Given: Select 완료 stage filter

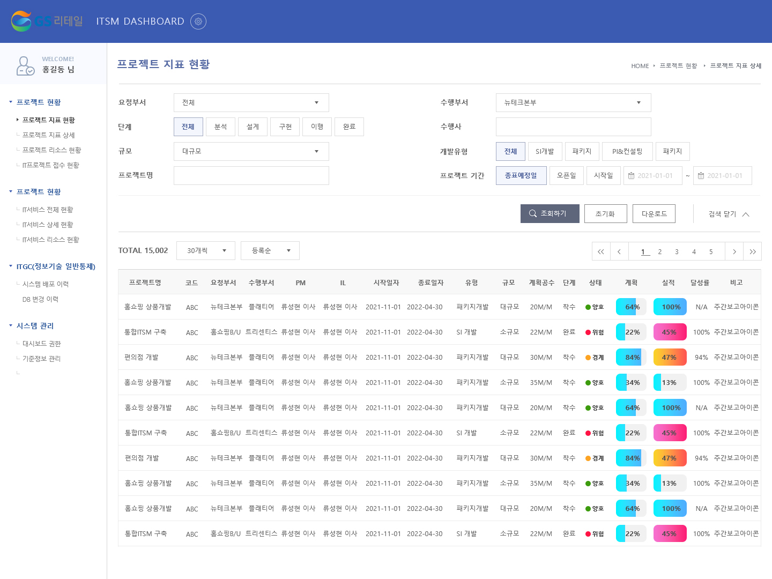Looking at the screenshot, I should click(x=350, y=127).
